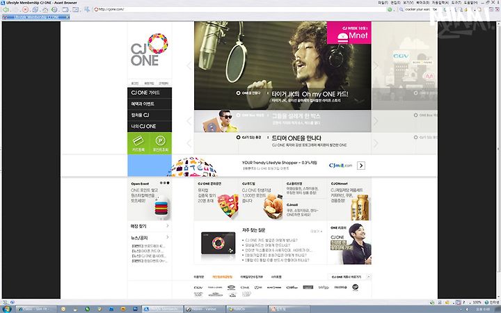
Task: Click the search box with 'cracker your' text
Action: (x=420, y=9)
